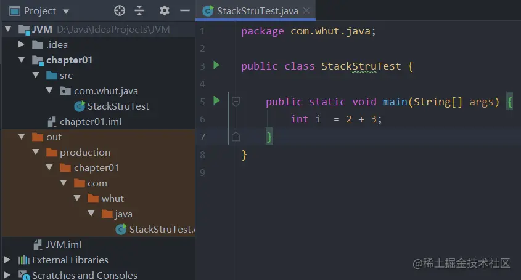Select the JVM project root folder icon

tap(24, 30)
